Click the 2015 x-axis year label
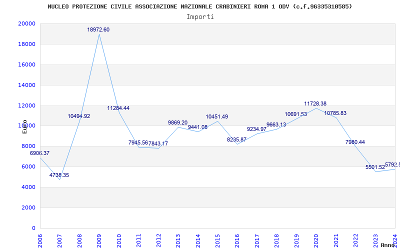Viewport: 400px width, 250px height. click(217, 241)
